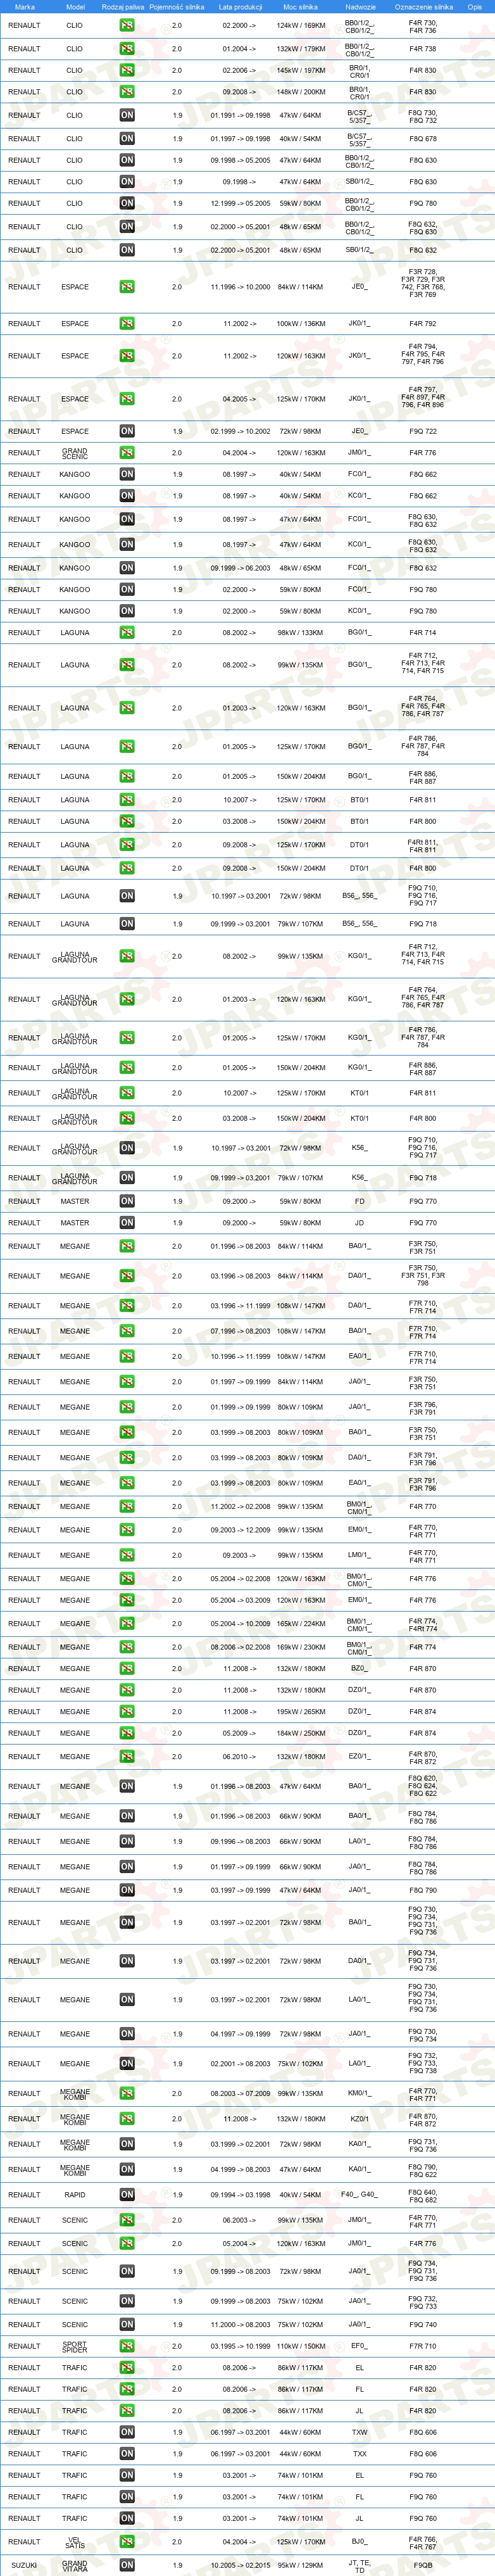This screenshot has height=2576, width=495.
Task: Click the 165kW / 224KM power cell
Action: click(300, 1623)
